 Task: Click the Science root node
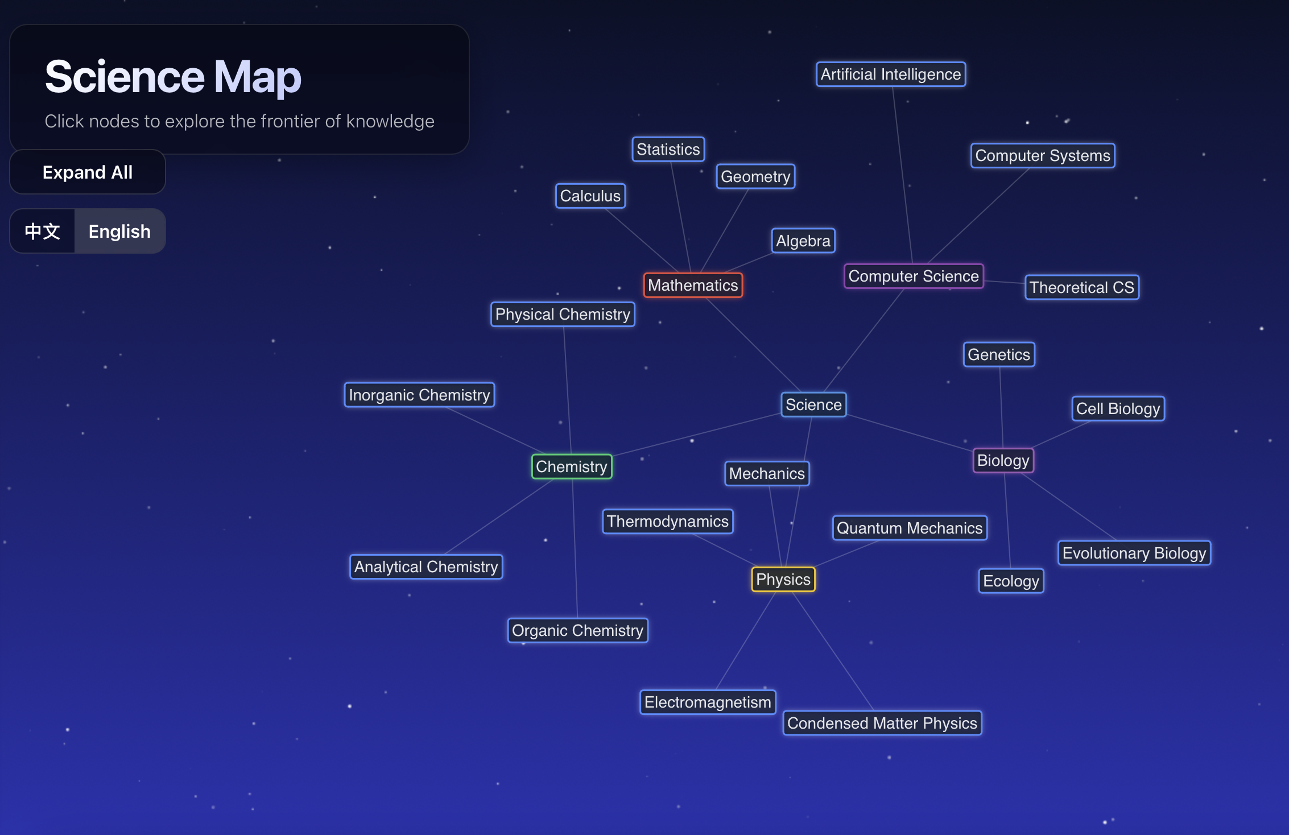click(813, 404)
